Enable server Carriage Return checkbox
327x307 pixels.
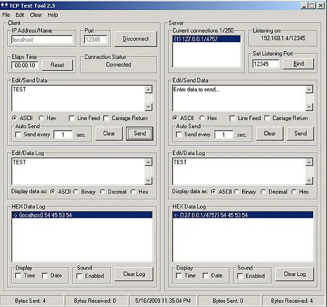(267, 118)
